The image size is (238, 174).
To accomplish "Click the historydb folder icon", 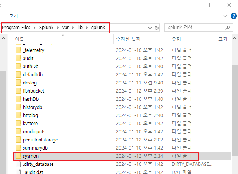I will [x=18, y=107].
